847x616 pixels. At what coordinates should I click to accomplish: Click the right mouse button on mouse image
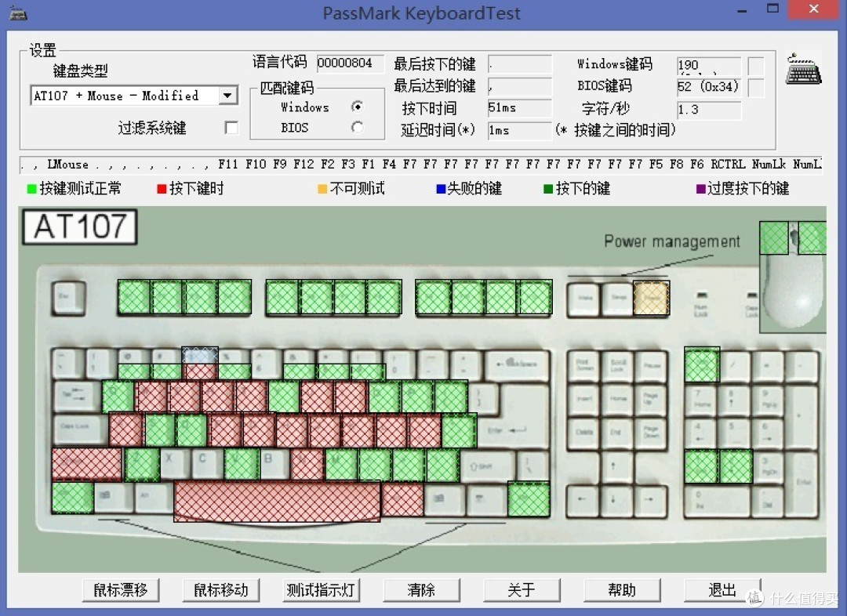click(812, 237)
